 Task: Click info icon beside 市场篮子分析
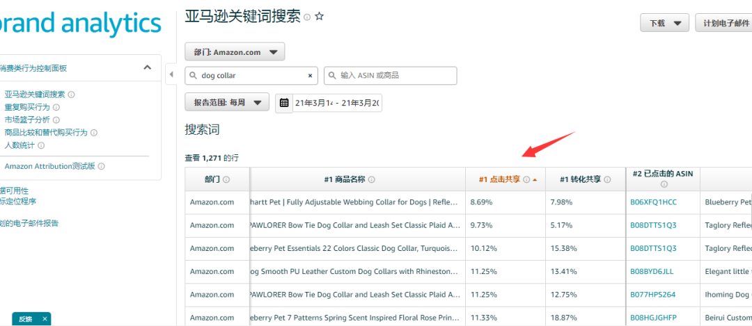[56, 120]
